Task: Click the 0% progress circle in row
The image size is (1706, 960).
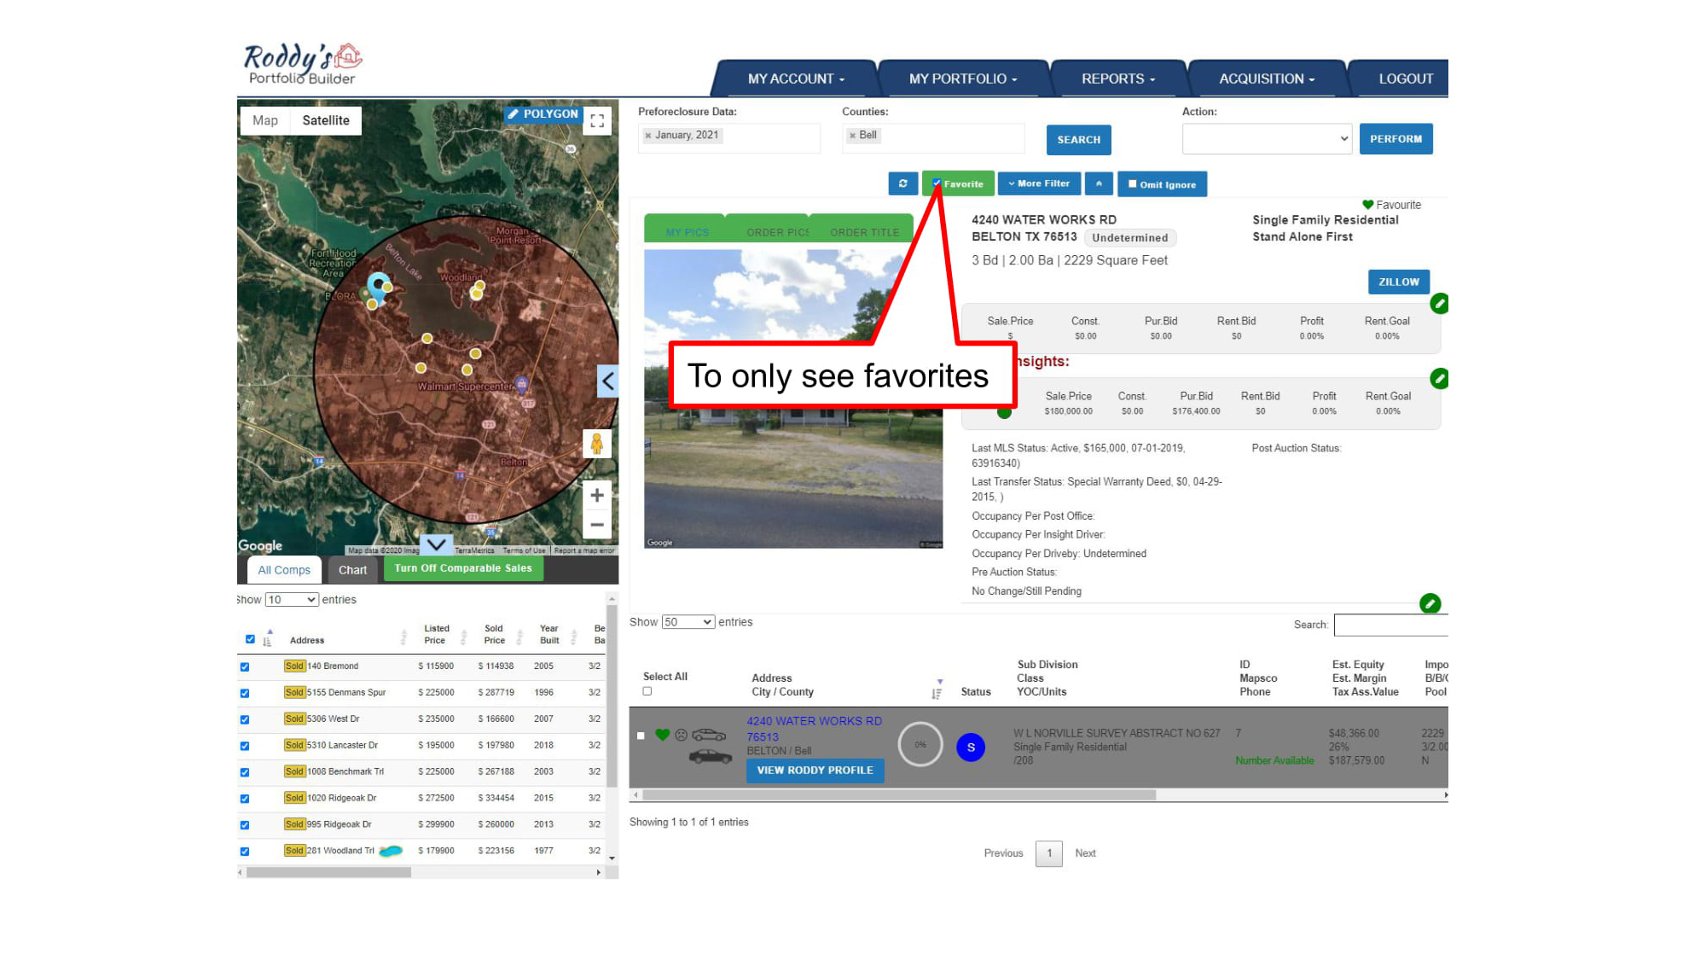Action: tap(920, 744)
